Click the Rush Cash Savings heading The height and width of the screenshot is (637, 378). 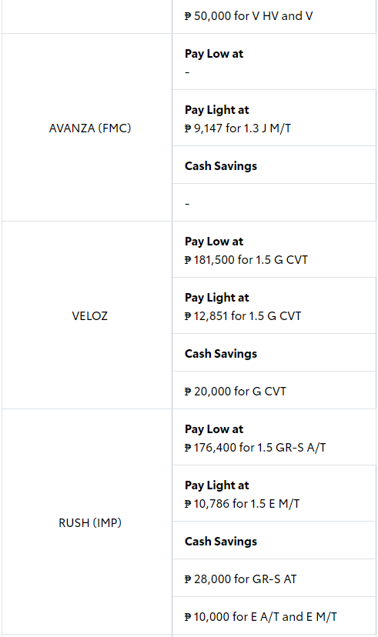pyautogui.click(x=221, y=541)
